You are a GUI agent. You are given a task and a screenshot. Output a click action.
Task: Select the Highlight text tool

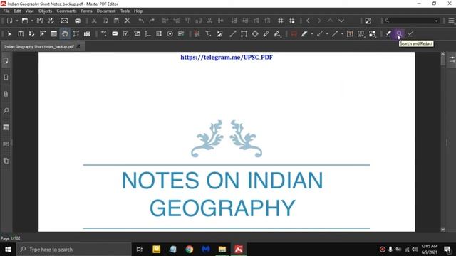pyautogui.click(x=304, y=34)
